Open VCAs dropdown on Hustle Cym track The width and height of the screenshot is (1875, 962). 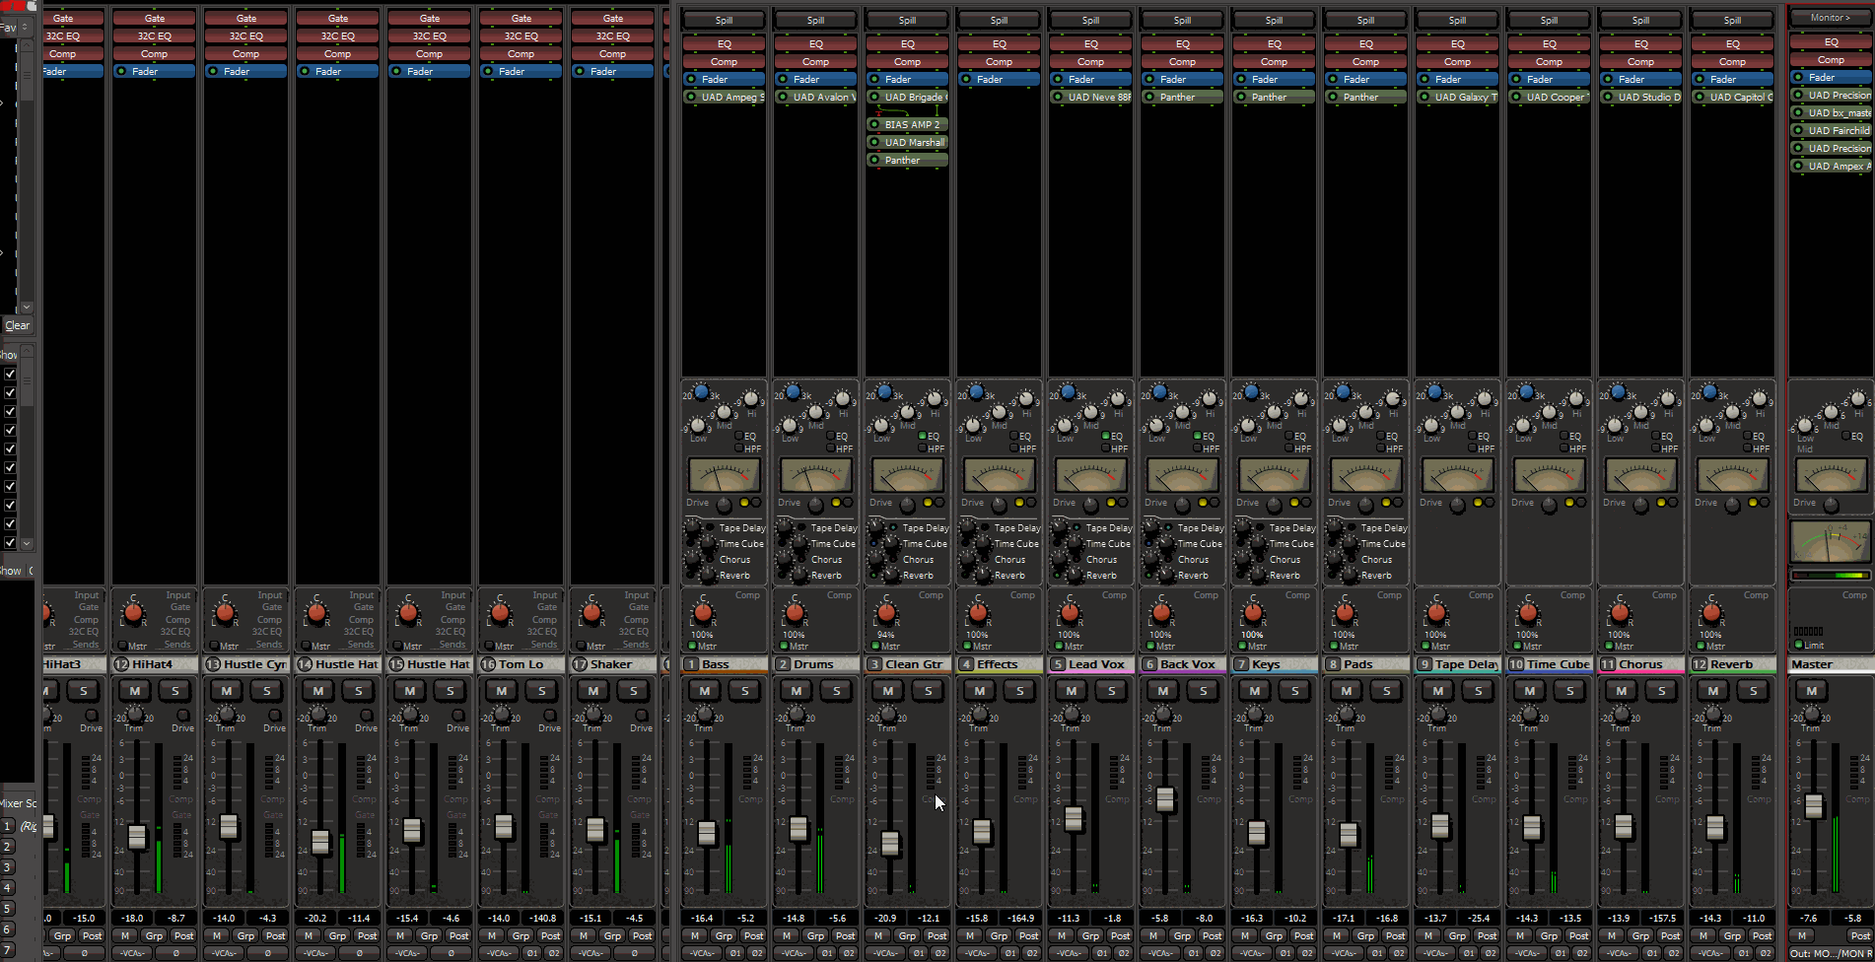[x=224, y=953]
